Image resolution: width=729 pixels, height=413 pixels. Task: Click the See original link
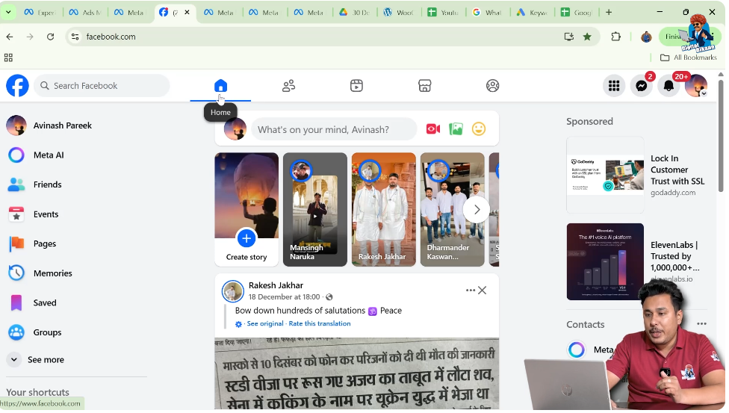click(x=265, y=324)
